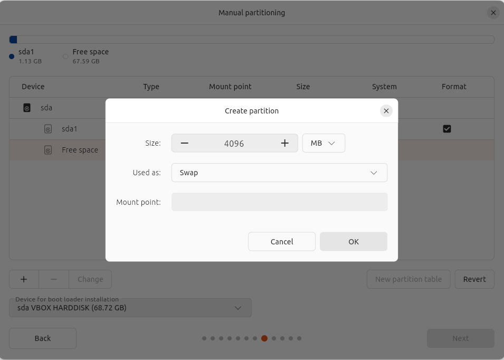Select the Free space radio indicator in the legend
504x360 pixels.
coord(65,56)
